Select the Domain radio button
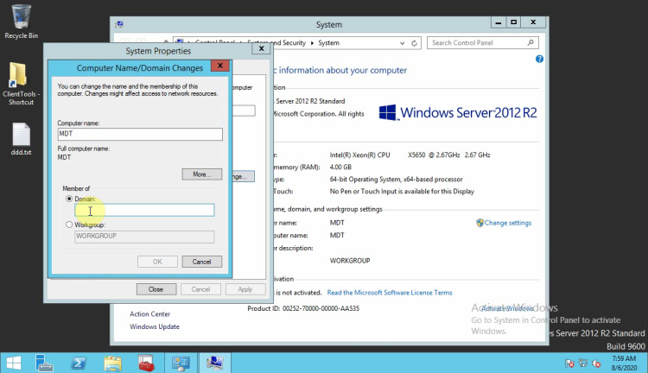 (70, 199)
